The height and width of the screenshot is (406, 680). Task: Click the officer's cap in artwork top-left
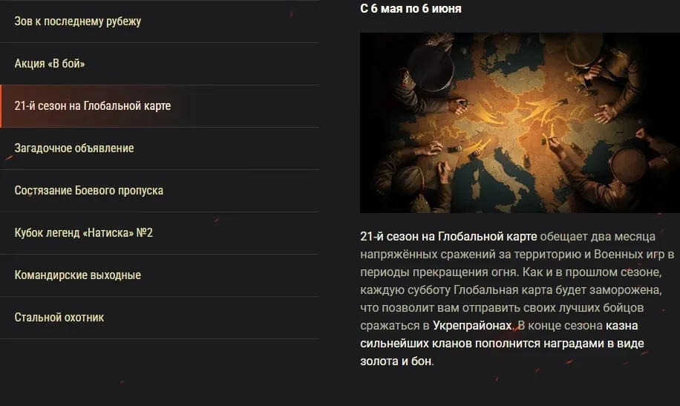coord(431,66)
